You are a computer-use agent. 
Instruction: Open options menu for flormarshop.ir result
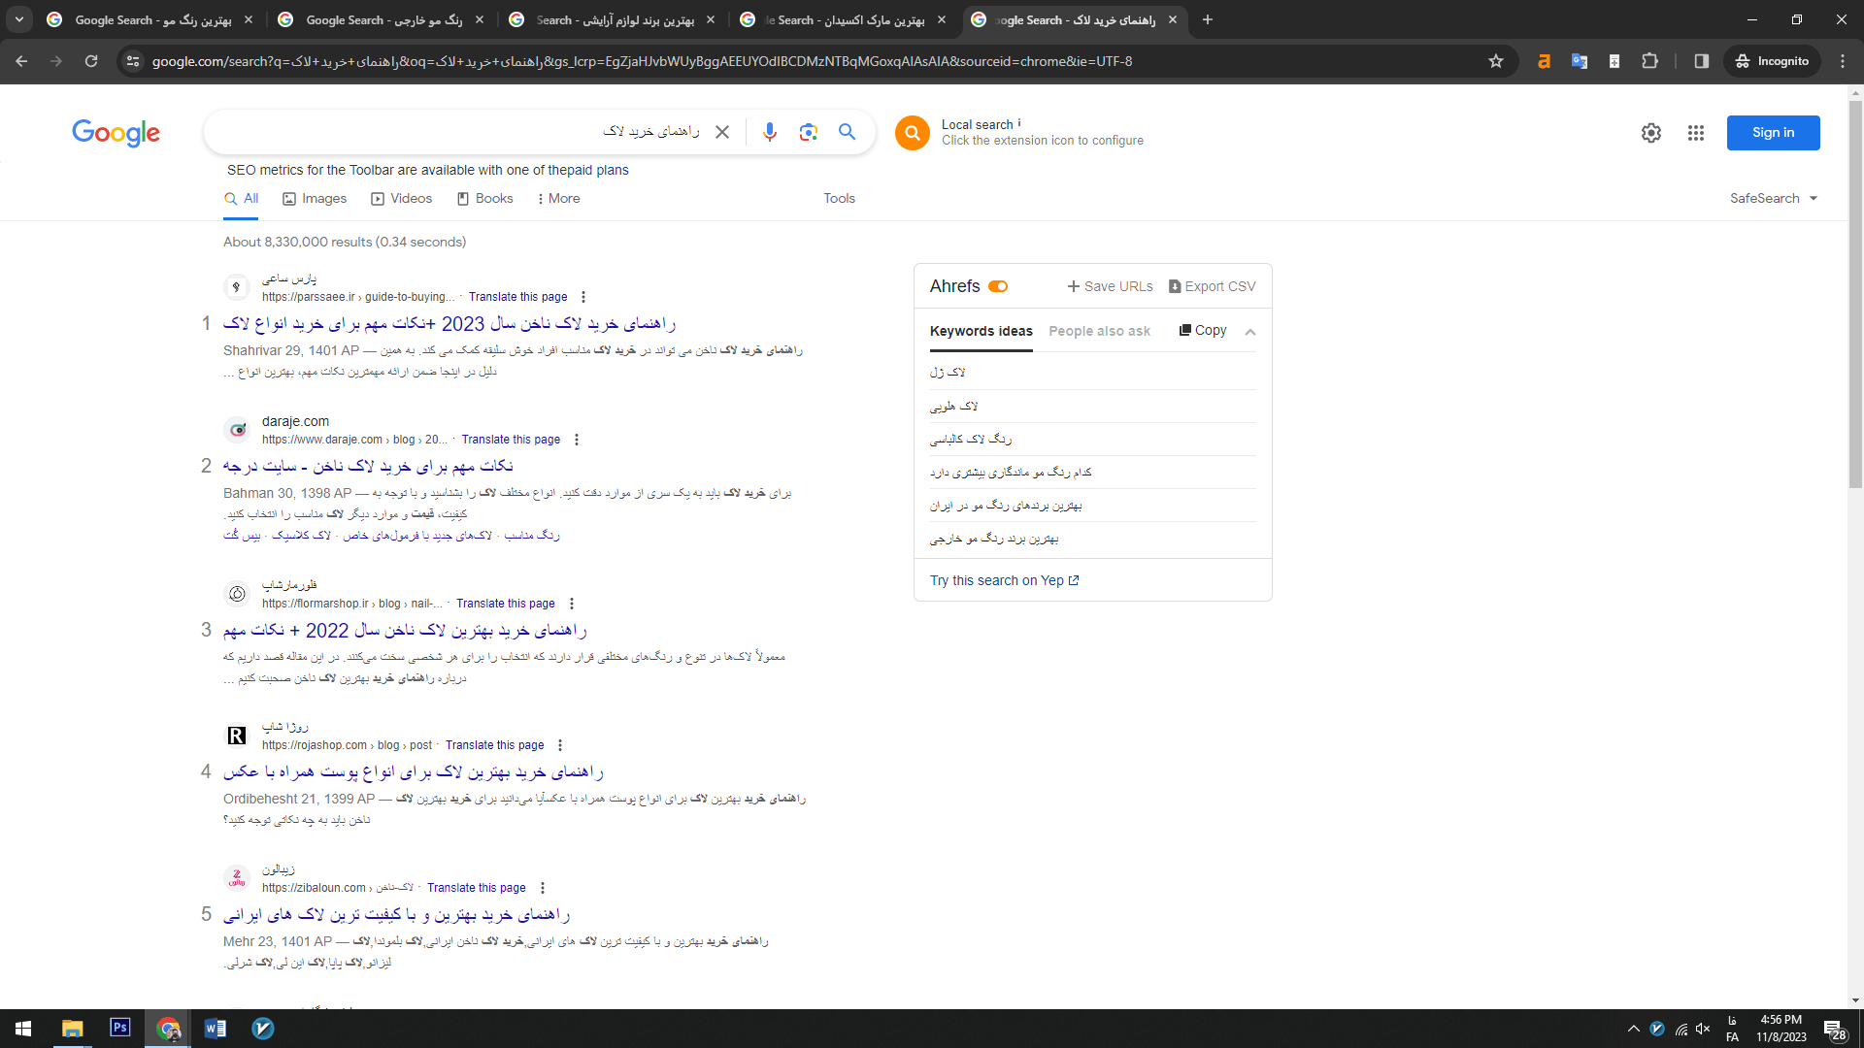tap(572, 604)
